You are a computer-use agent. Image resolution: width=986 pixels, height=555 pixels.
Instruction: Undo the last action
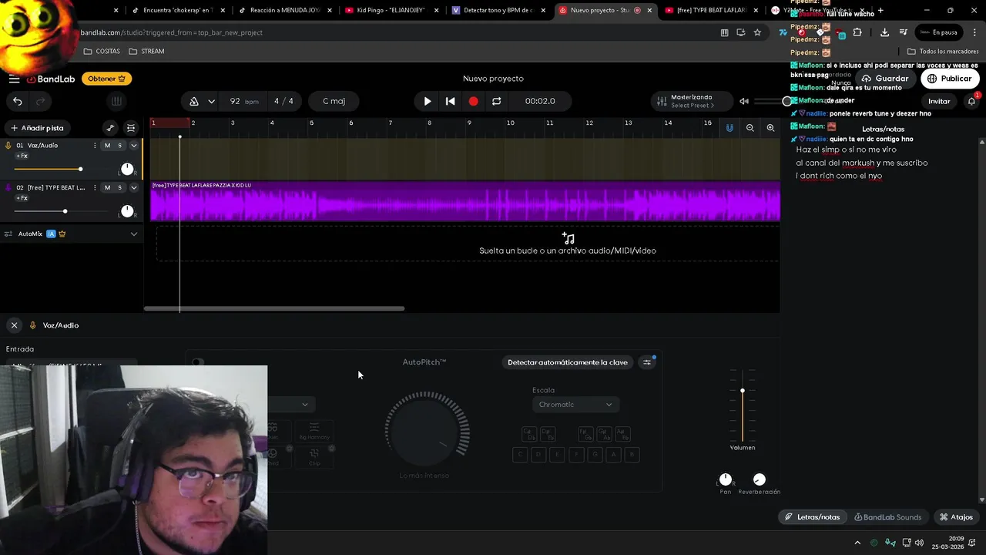point(17,101)
